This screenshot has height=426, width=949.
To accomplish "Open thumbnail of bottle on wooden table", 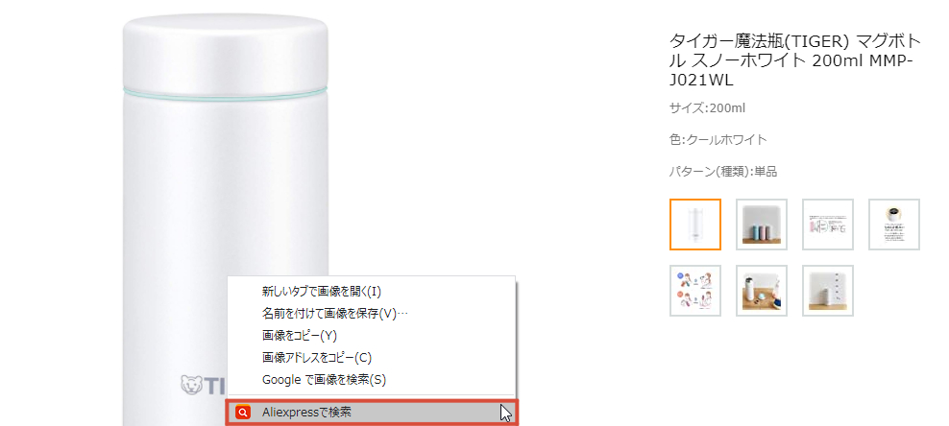I will pos(761,290).
